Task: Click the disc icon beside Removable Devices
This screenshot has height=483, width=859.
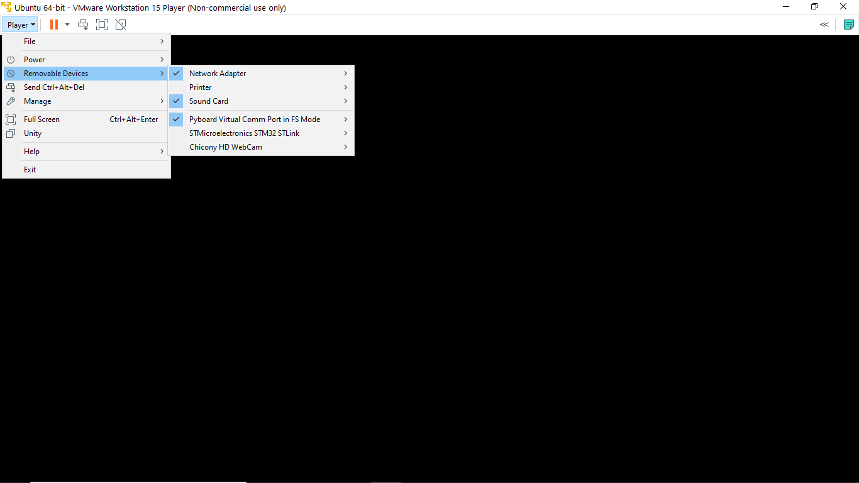Action: pyautogui.click(x=11, y=74)
